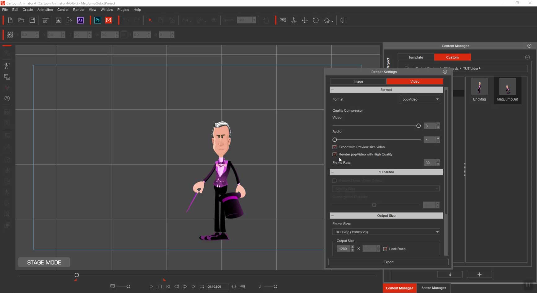
Task: Collapse the Format section
Action: [333, 90]
